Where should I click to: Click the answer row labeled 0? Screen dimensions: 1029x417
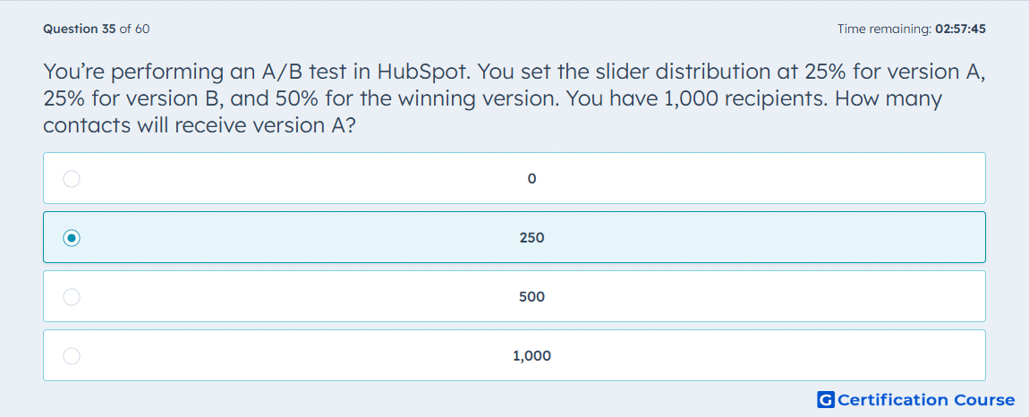(x=514, y=178)
